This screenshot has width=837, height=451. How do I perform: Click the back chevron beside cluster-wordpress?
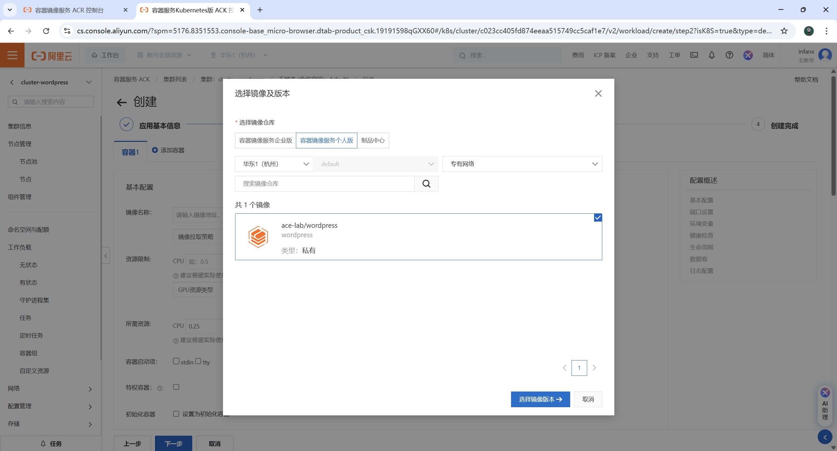coord(12,82)
